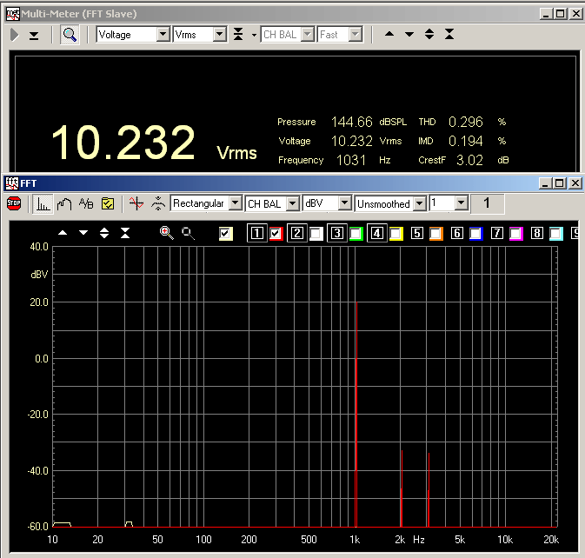585x558 pixels.
Task: Open the Unsmoothed smoothing dropdown
Action: pos(420,203)
